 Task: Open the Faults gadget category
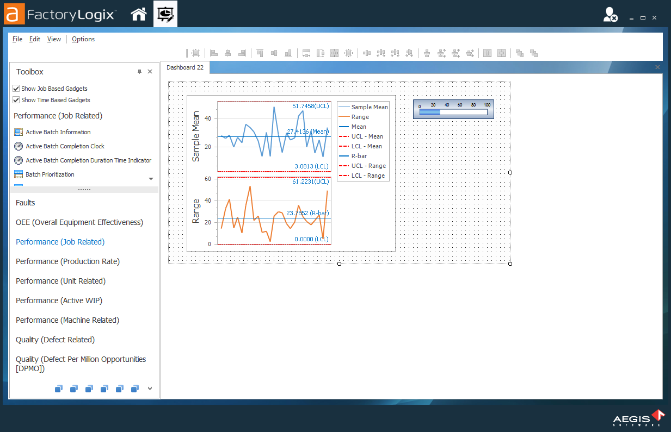coord(26,203)
